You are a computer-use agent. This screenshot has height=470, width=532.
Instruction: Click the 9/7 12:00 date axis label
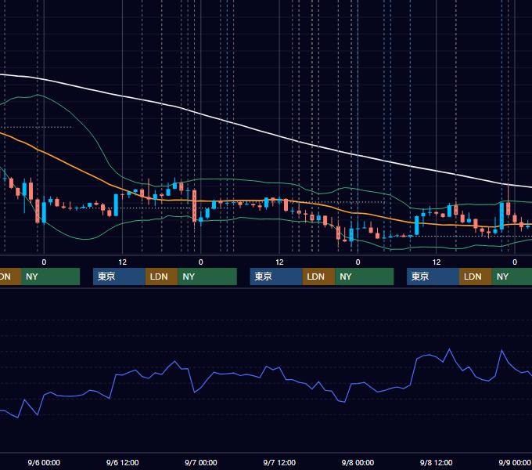click(x=279, y=462)
